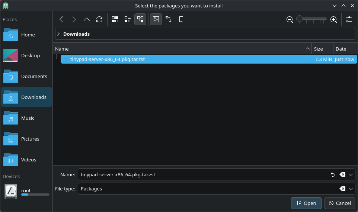Navigate up to parent folder
Viewport: 358px width, 212px height.
pyautogui.click(x=87, y=19)
